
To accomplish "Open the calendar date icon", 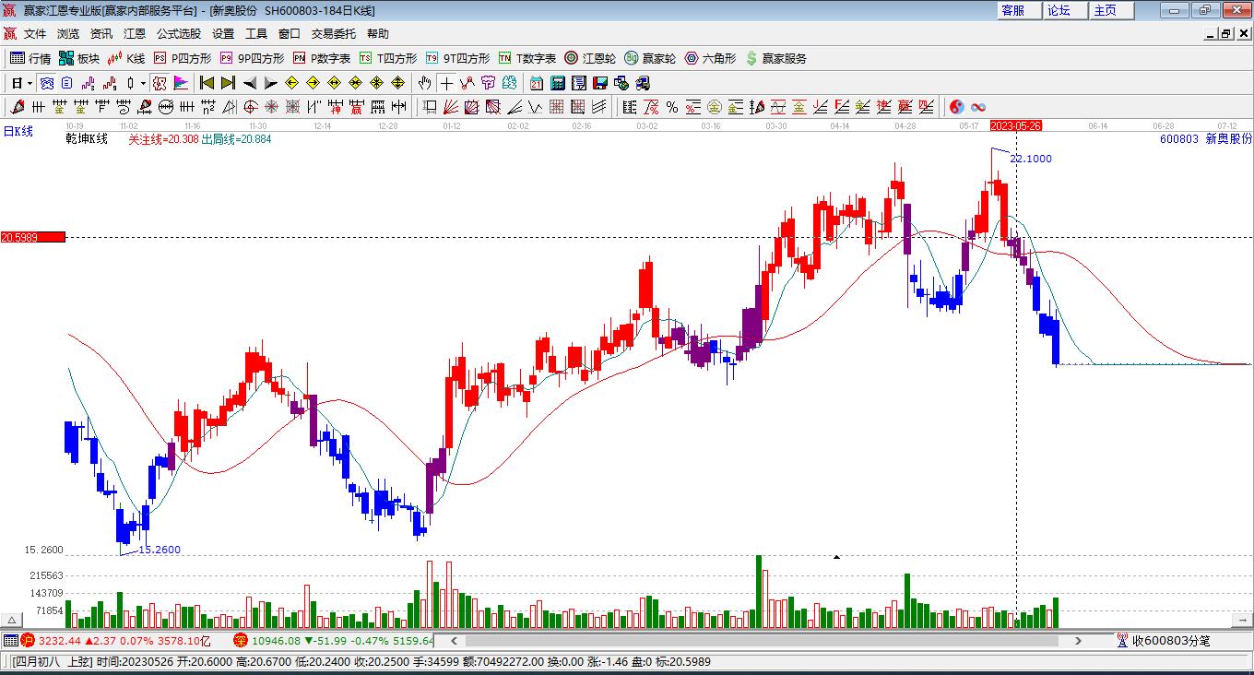I will (x=536, y=83).
